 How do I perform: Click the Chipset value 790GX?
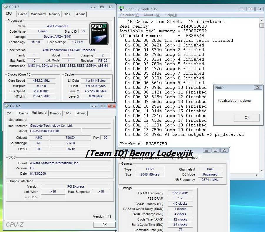tap(70, 138)
